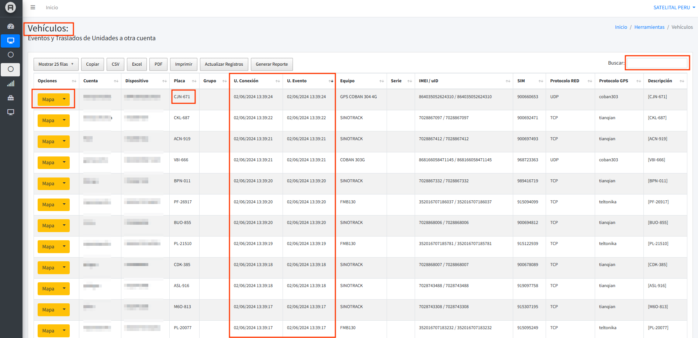Focus the Buscar search input field
The height and width of the screenshot is (338, 698).
(657, 63)
